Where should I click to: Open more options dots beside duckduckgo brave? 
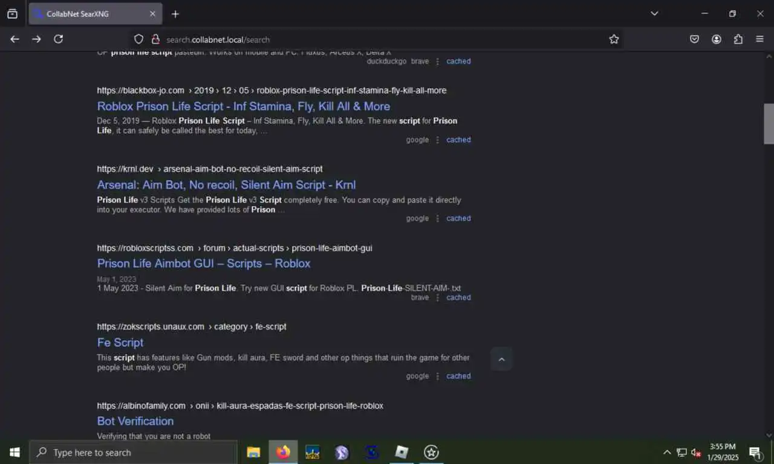[437, 61]
